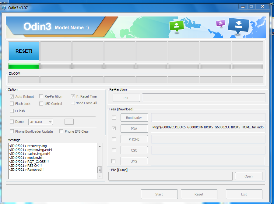This screenshot has width=274, height=204.
Task: Check the PHONE file checkbox
Action: 114,139
